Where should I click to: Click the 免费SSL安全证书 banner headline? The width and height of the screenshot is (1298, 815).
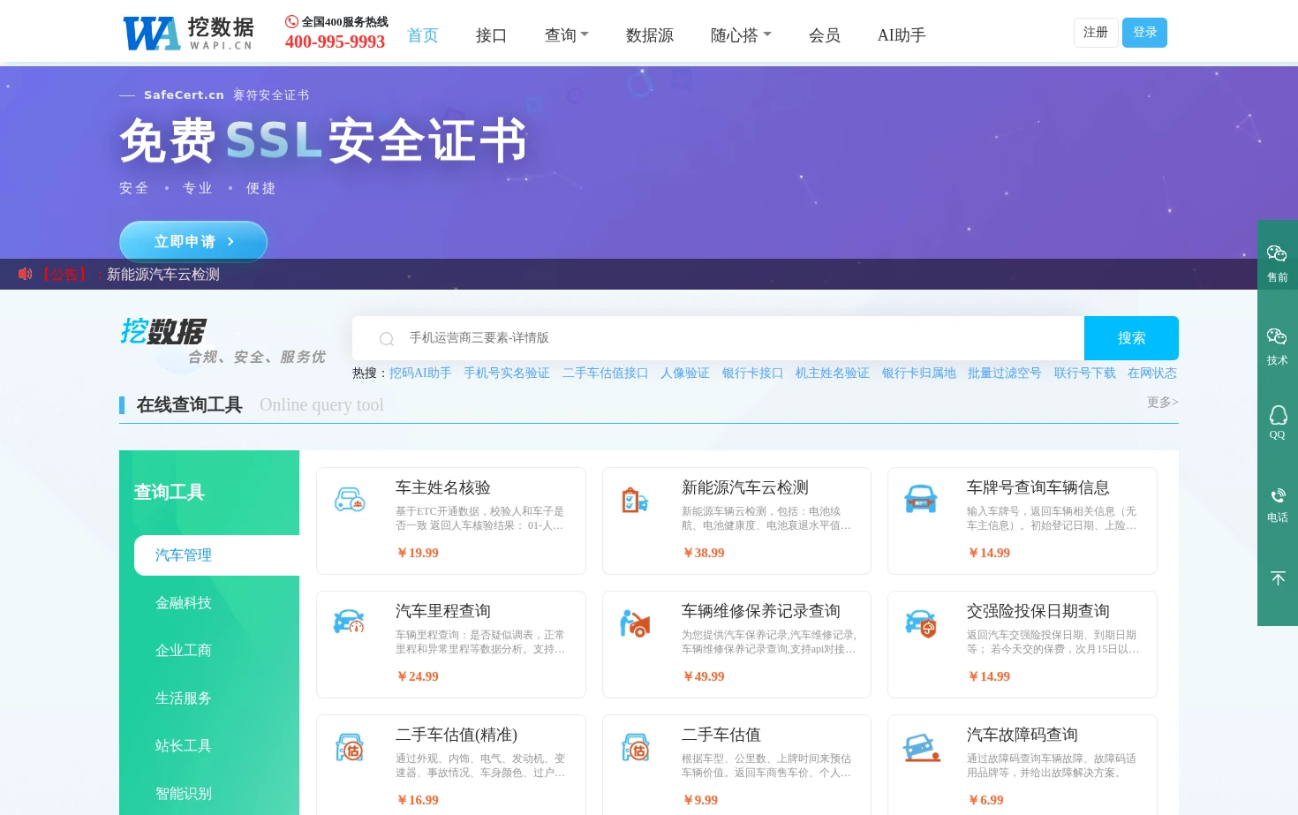pyautogui.click(x=323, y=140)
